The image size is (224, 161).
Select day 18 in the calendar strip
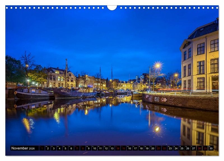141,148
